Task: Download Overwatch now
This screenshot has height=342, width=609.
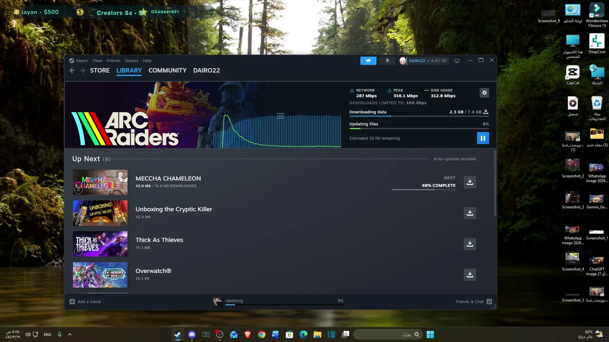Action: tap(470, 275)
